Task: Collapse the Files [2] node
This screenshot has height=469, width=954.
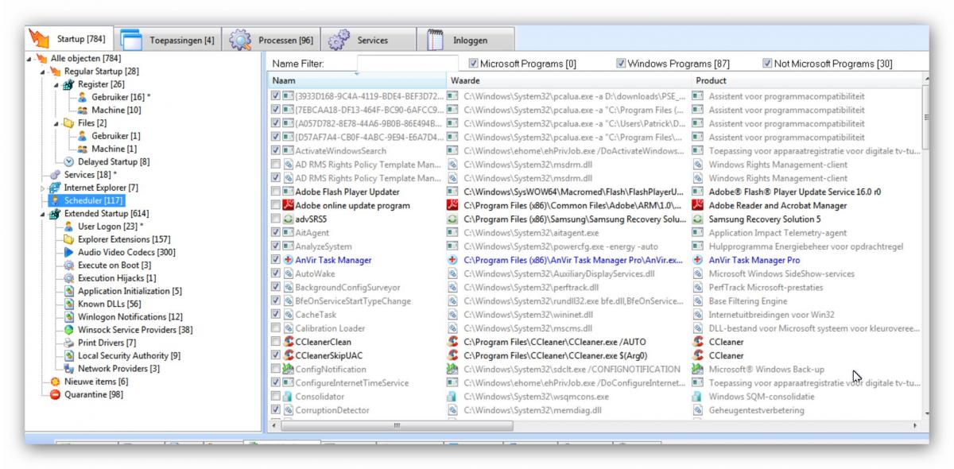Action: point(56,123)
